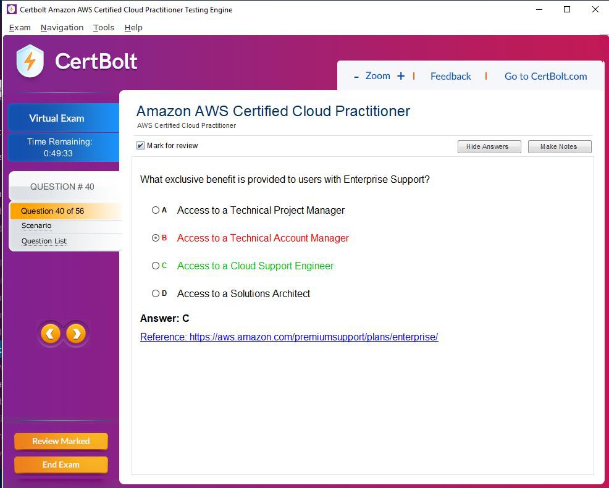
Task: Click 'Access to a Technical Account Manager' text
Action: coord(263,238)
